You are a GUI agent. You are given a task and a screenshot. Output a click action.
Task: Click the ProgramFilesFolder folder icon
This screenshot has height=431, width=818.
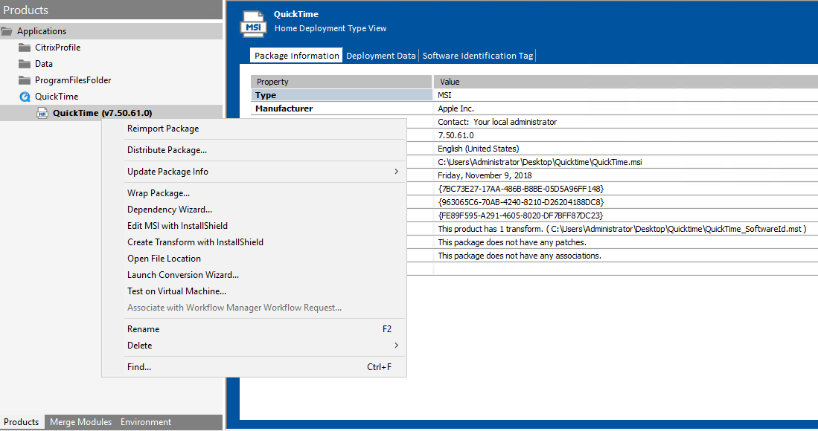tap(25, 80)
